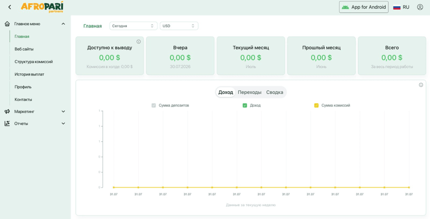Click the 0,00 $ amount under Вчера
This screenshot has width=430, height=219.
180,58
